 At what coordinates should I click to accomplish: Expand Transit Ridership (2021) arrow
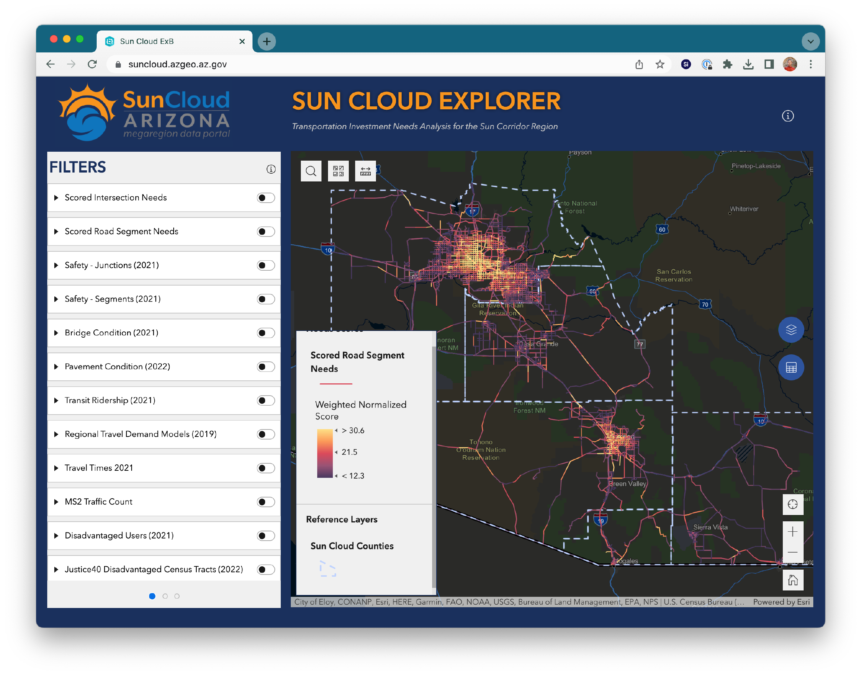(56, 400)
